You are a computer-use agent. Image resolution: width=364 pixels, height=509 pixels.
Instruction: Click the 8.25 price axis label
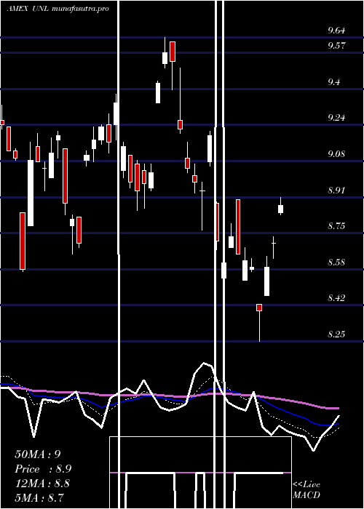click(x=336, y=334)
